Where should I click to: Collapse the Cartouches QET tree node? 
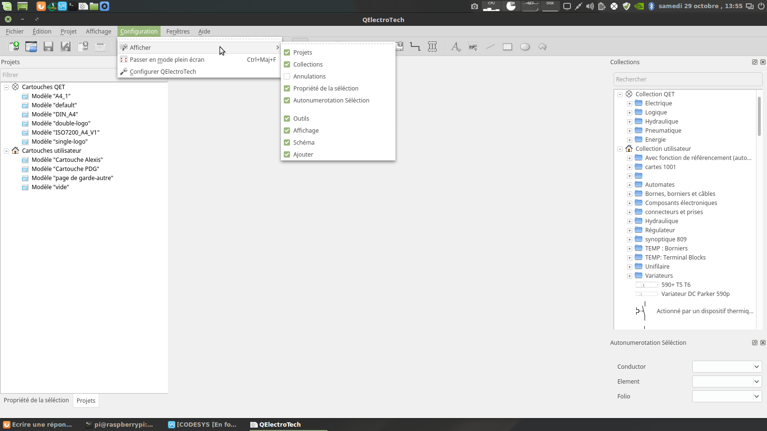pyautogui.click(x=7, y=87)
